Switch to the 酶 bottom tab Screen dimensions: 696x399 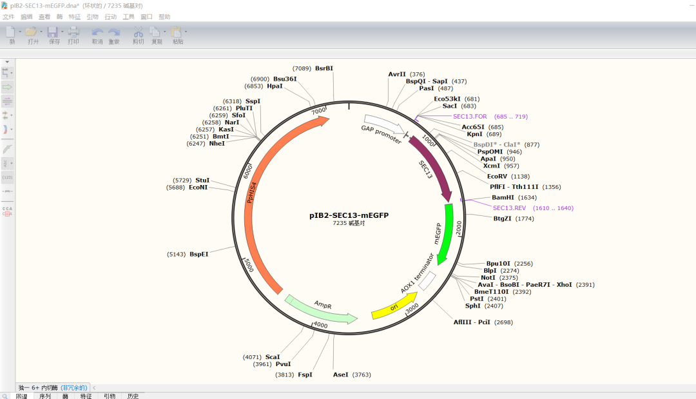coord(65,396)
